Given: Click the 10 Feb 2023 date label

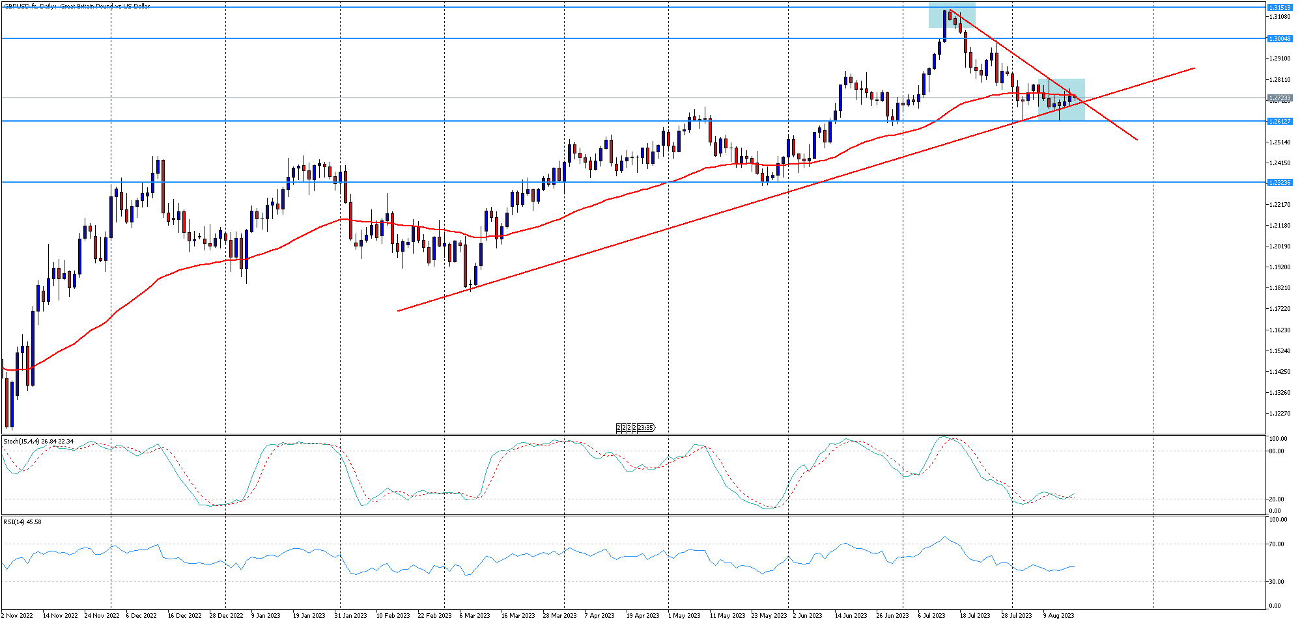Looking at the screenshot, I should [x=393, y=616].
